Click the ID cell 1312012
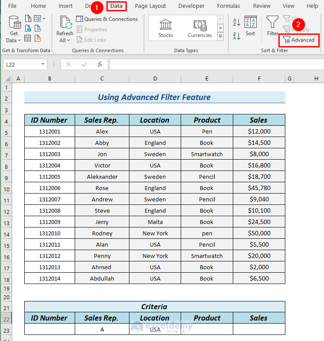 coord(50,256)
